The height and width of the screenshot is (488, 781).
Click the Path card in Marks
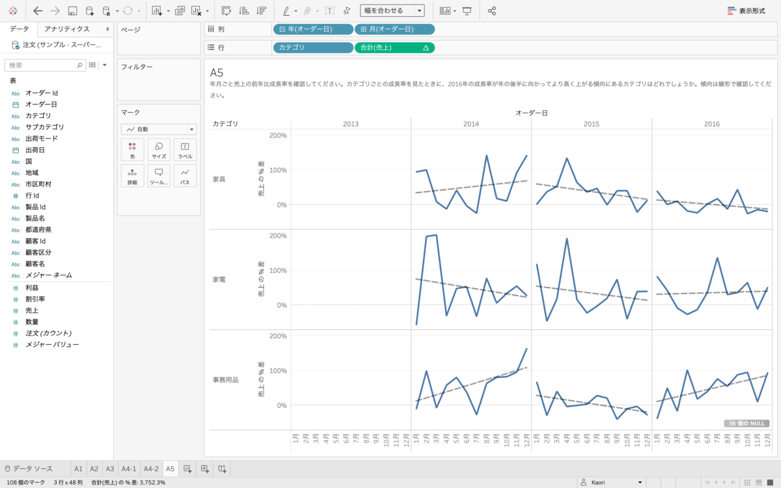185,176
